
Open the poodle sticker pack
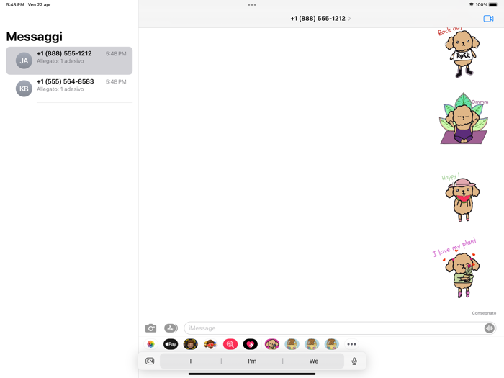272,344
